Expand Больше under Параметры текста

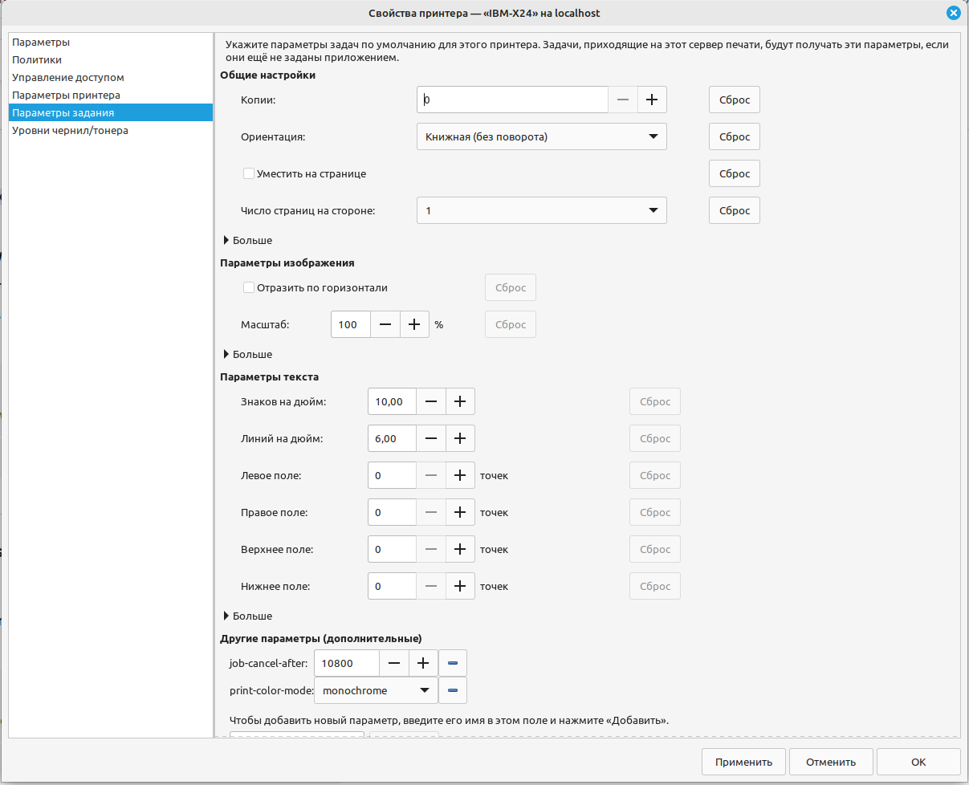(x=248, y=616)
